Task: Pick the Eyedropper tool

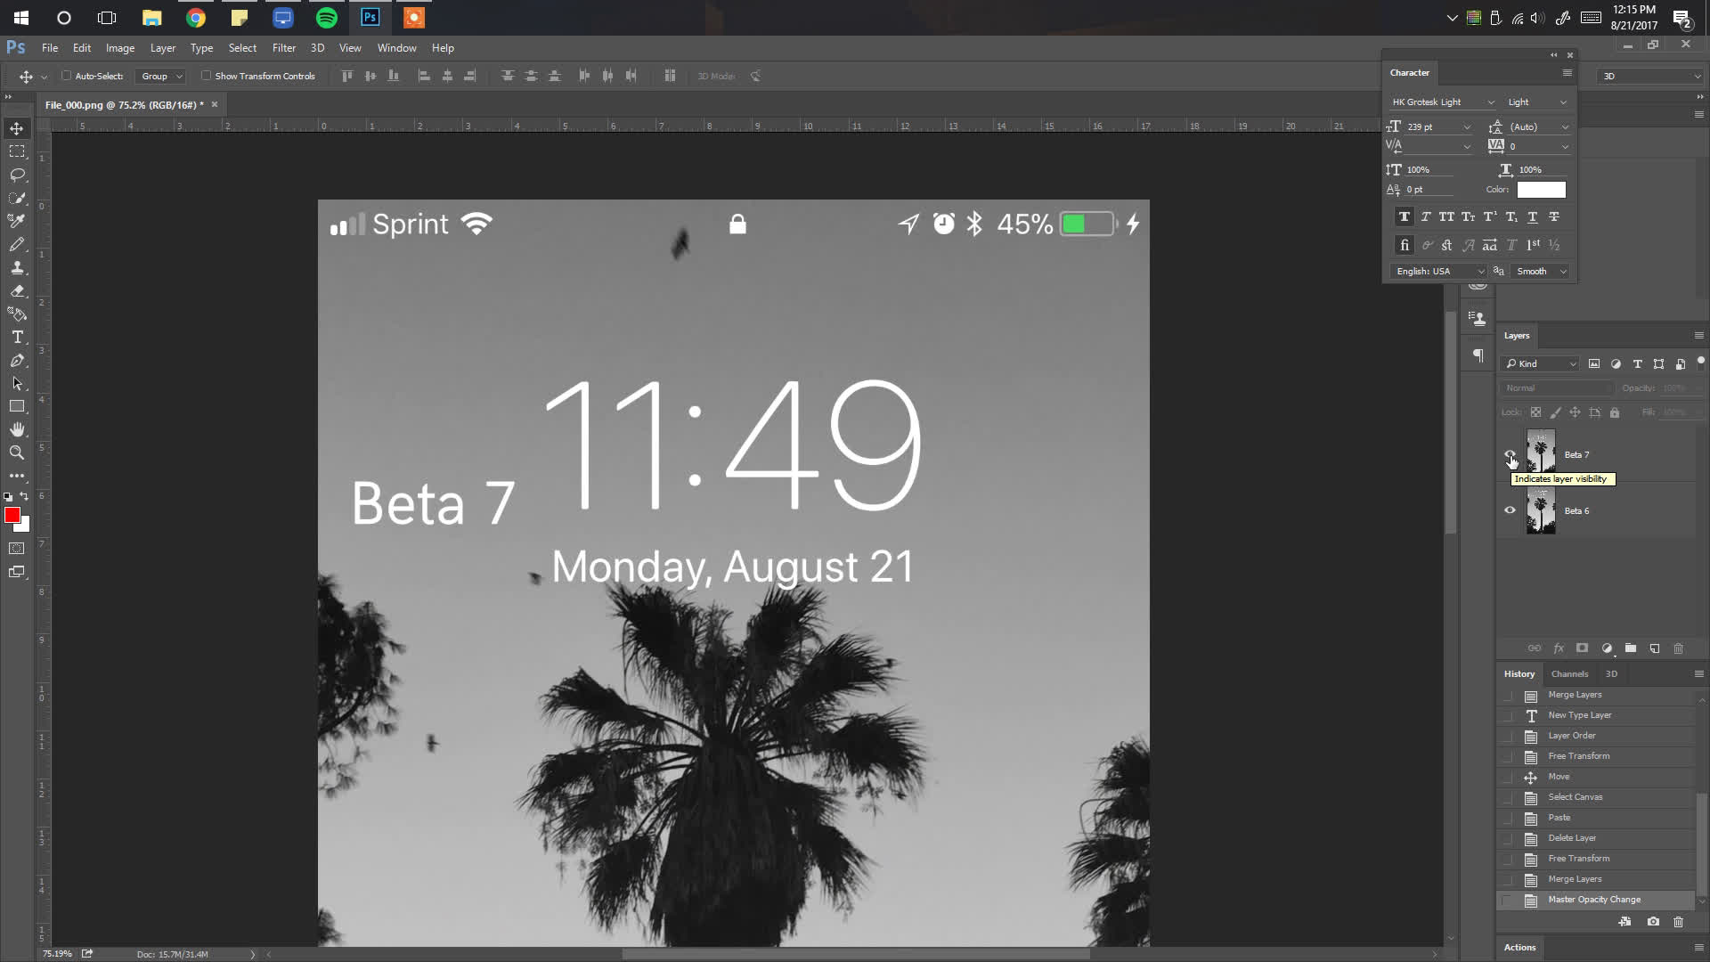Action: (x=17, y=221)
